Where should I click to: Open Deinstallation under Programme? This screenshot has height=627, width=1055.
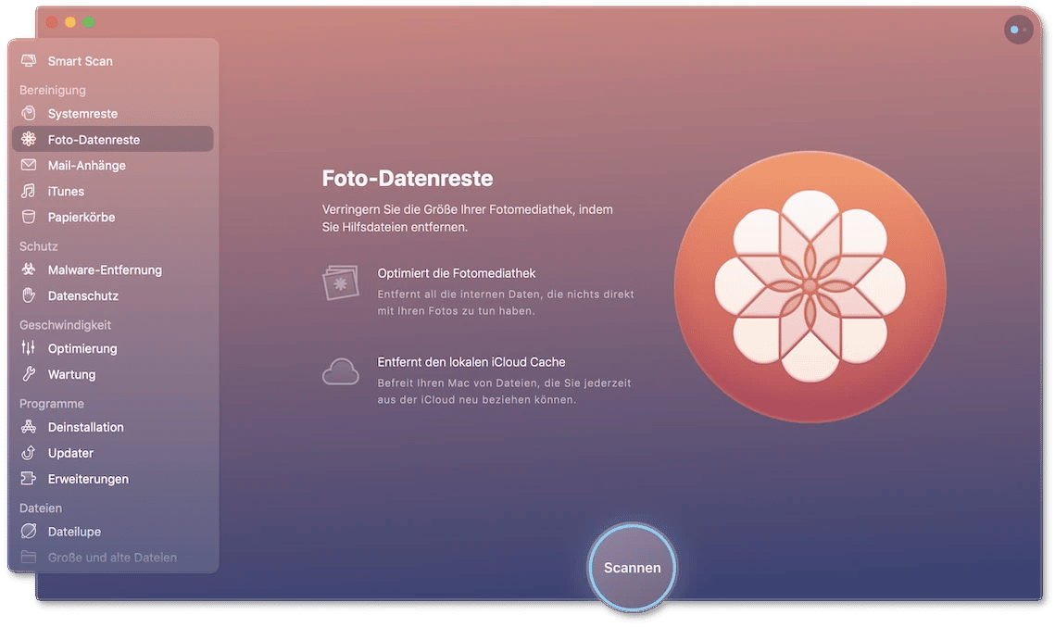pos(112,427)
